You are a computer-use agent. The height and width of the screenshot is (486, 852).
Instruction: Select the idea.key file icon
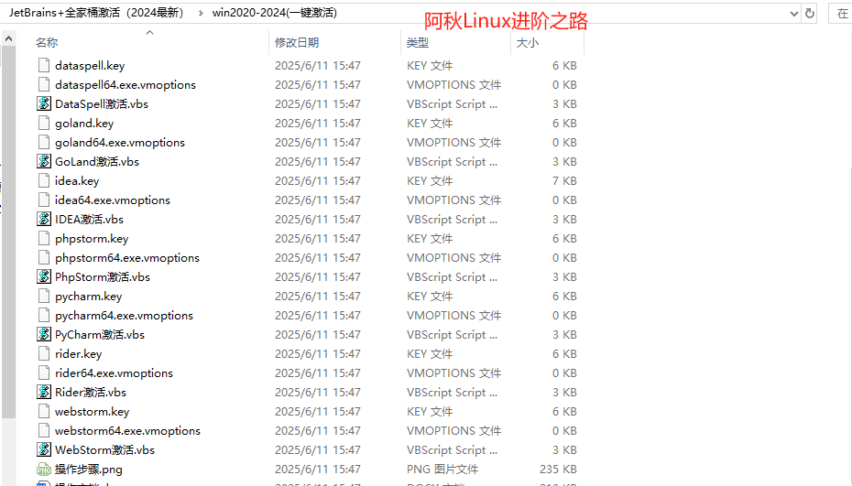44,180
